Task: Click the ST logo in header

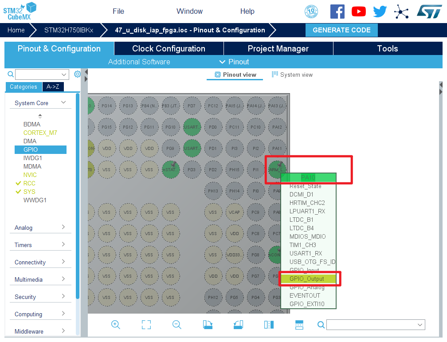Action: click(x=429, y=12)
